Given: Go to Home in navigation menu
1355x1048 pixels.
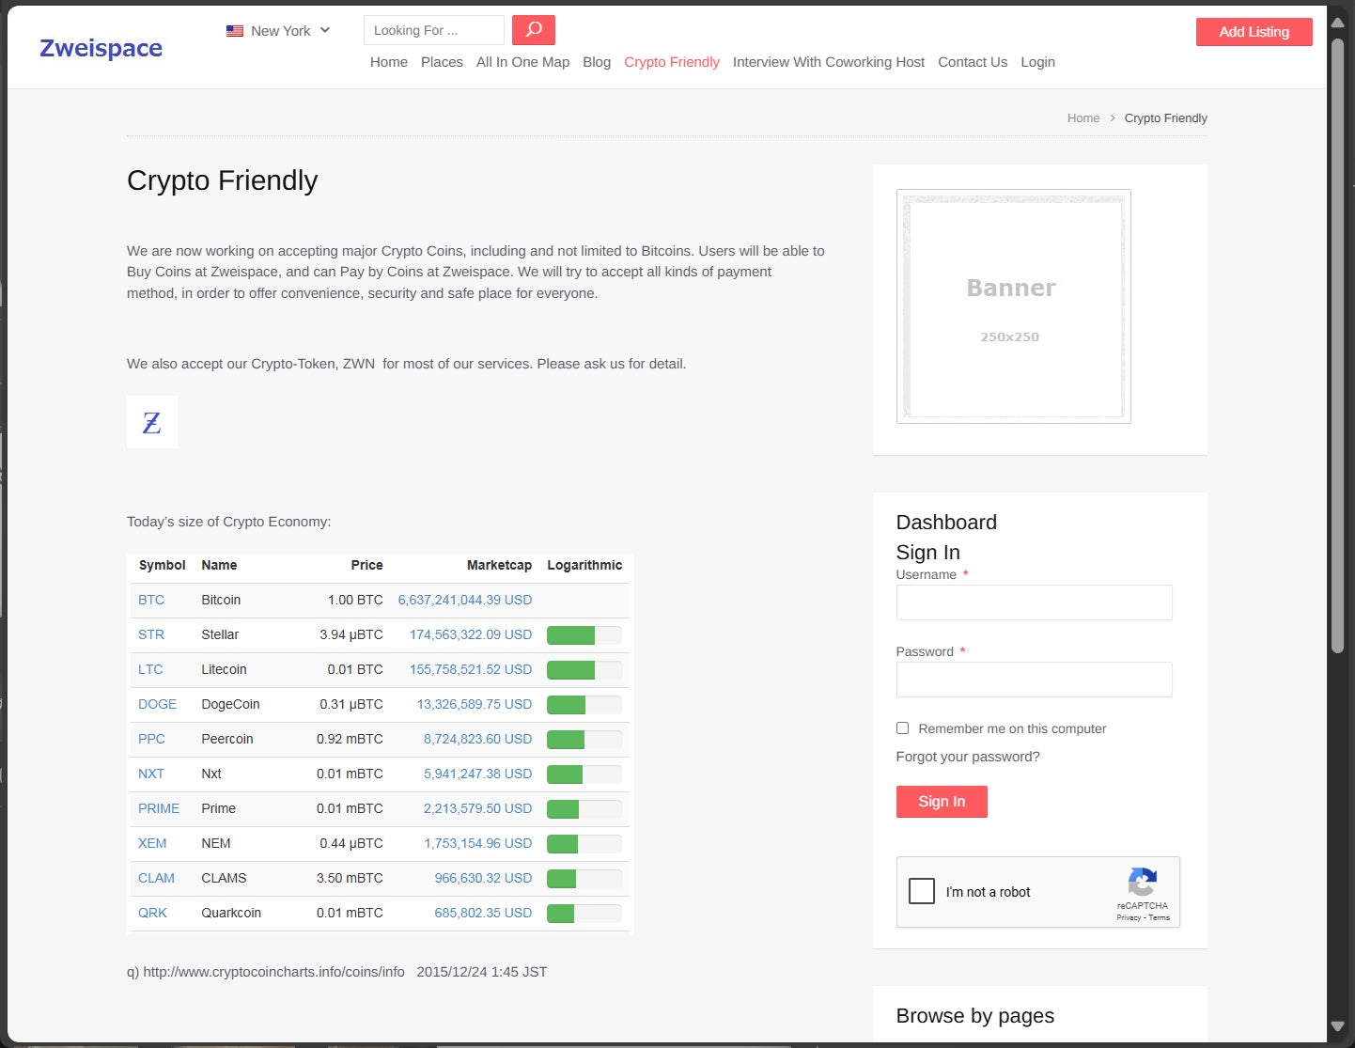Looking at the screenshot, I should pyautogui.click(x=389, y=62).
